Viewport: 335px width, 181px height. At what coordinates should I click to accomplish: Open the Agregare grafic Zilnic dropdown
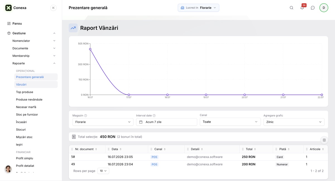pyautogui.click(x=294, y=122)
